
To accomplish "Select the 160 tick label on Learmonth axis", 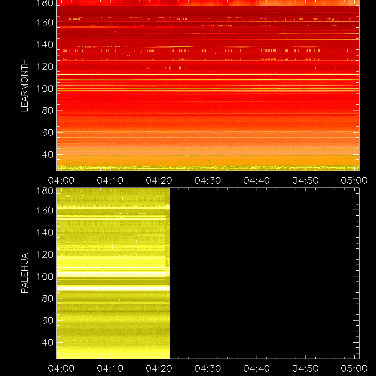I will 45,22.
